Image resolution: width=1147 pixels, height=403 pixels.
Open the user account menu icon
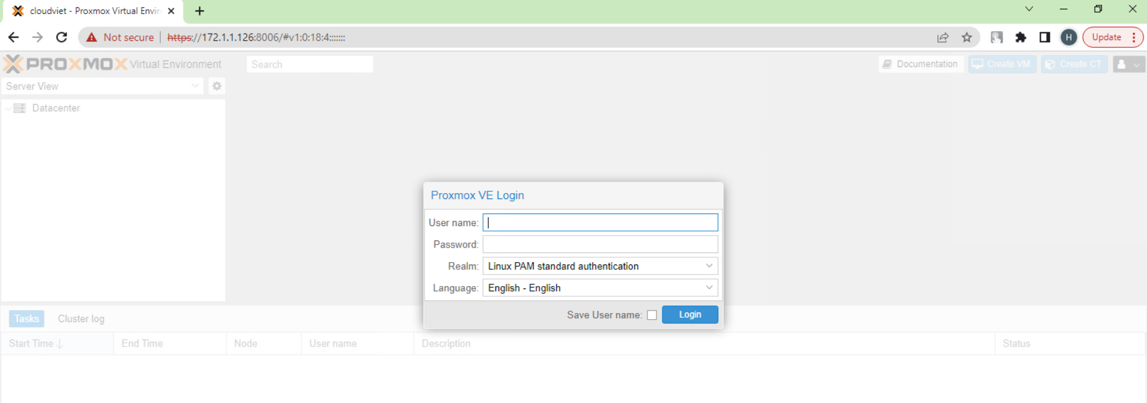coord(1129,64)
